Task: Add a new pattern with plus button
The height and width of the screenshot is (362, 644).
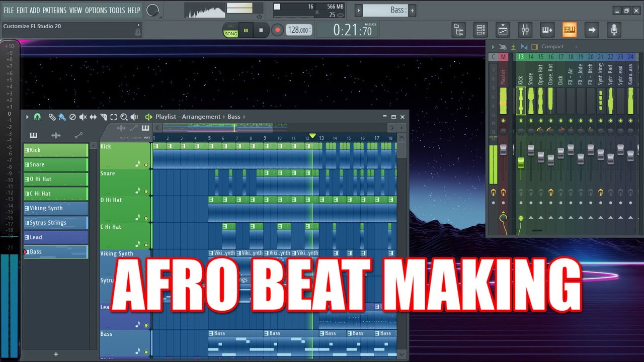Action: tap(412, 10)
